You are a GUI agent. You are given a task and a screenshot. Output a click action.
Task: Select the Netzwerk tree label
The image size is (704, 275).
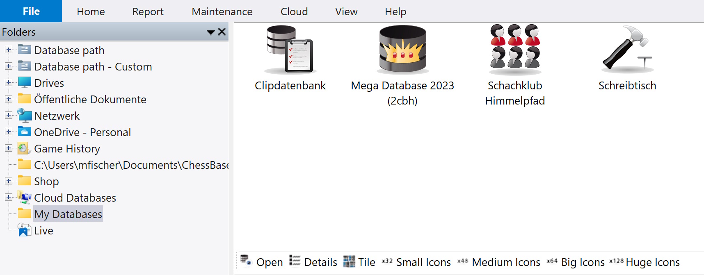pos(57,116)
